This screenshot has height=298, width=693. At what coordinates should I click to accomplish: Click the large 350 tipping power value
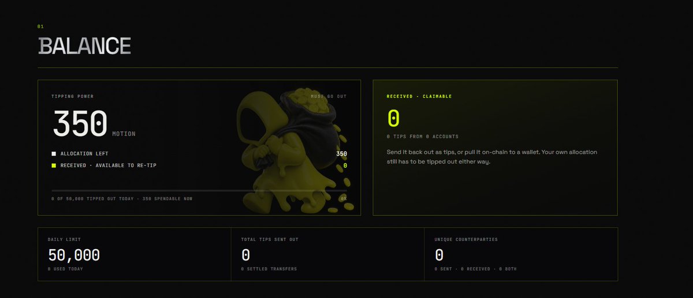80,123
